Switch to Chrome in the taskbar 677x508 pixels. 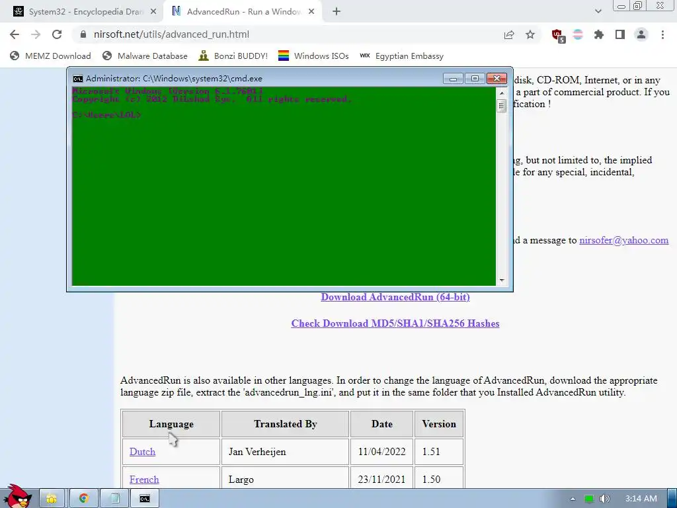[83, 499]
